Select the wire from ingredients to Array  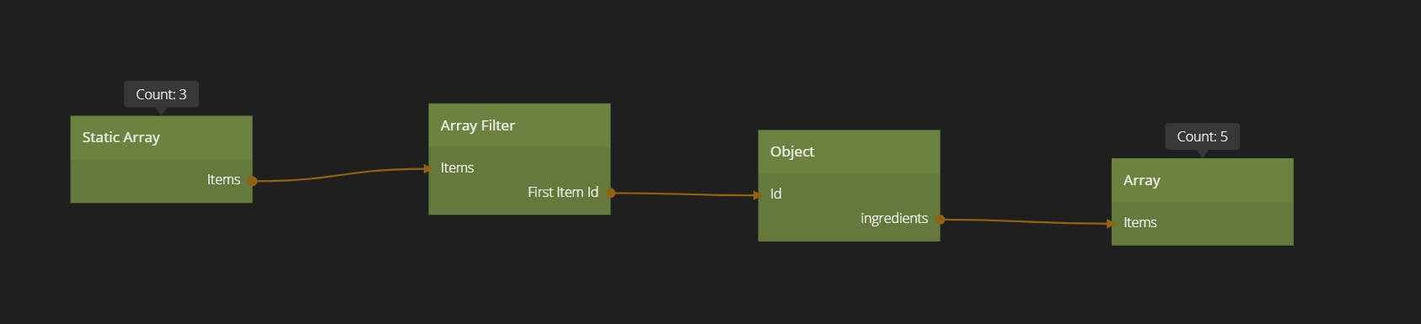[x=1026, y=221]
